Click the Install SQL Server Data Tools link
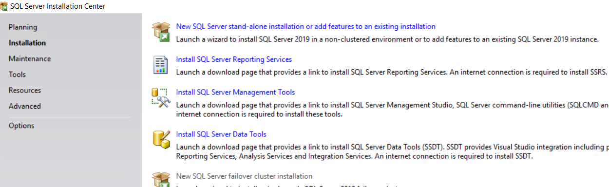Screen dimensions: 609x187 (221, 134)
